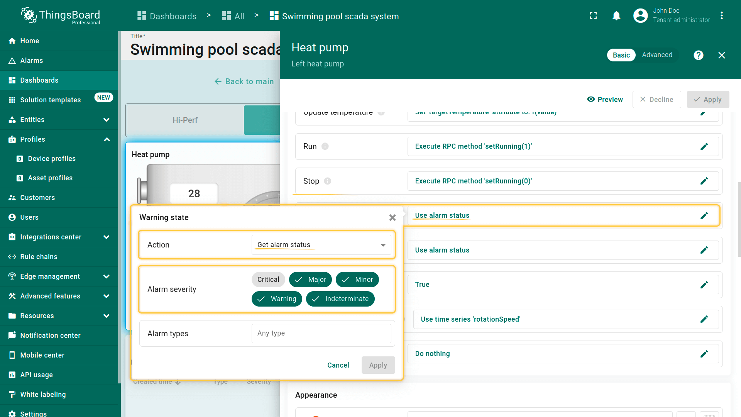Open Rule chains in sidebar
741x417 pixels.
pos(39,257)
